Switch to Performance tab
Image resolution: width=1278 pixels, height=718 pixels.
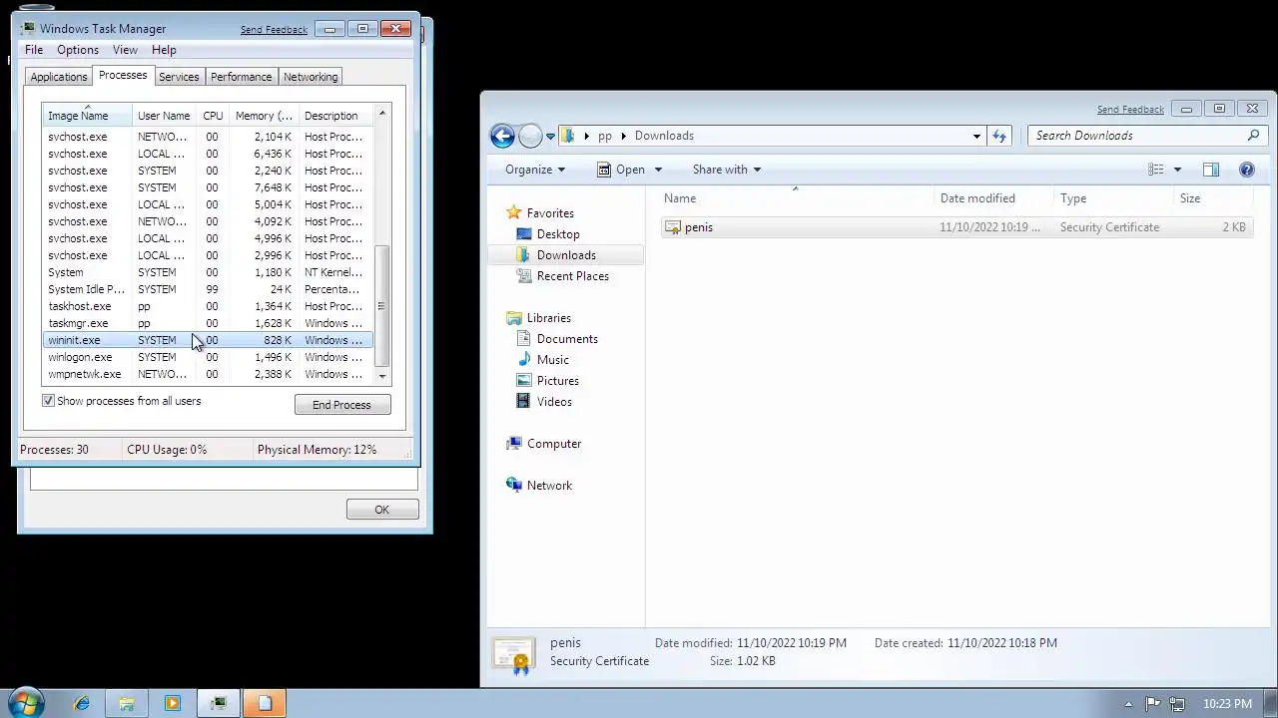click(x=241, y=77)
